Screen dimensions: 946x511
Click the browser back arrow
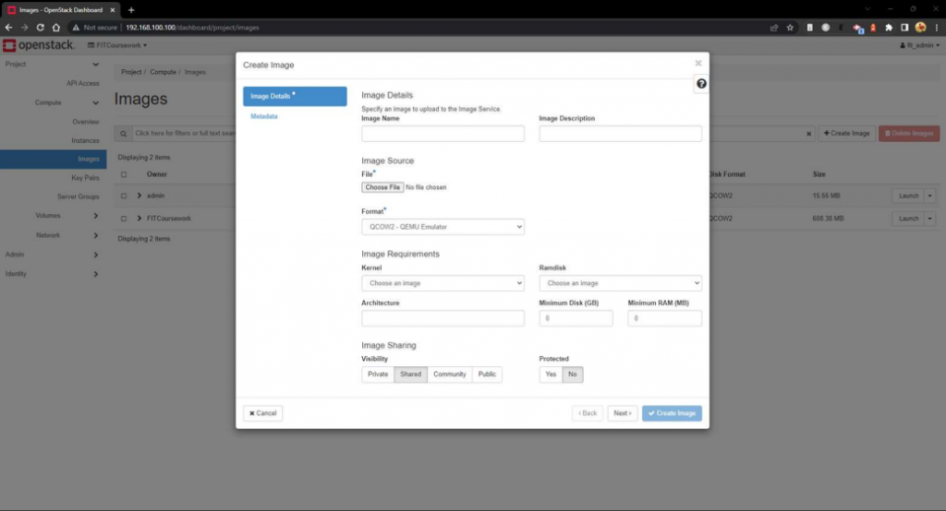(x=9, y=28)
